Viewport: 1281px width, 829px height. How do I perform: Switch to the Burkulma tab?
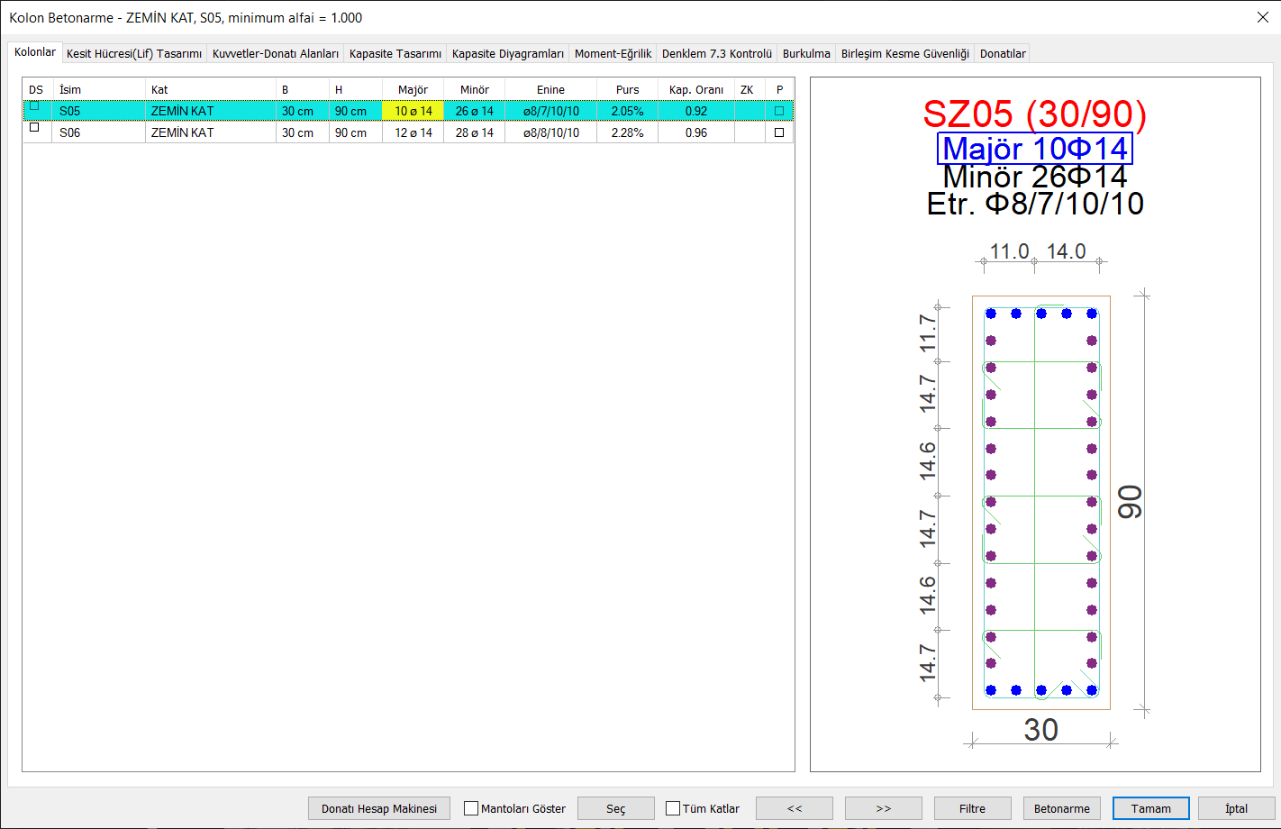[806, 53]
